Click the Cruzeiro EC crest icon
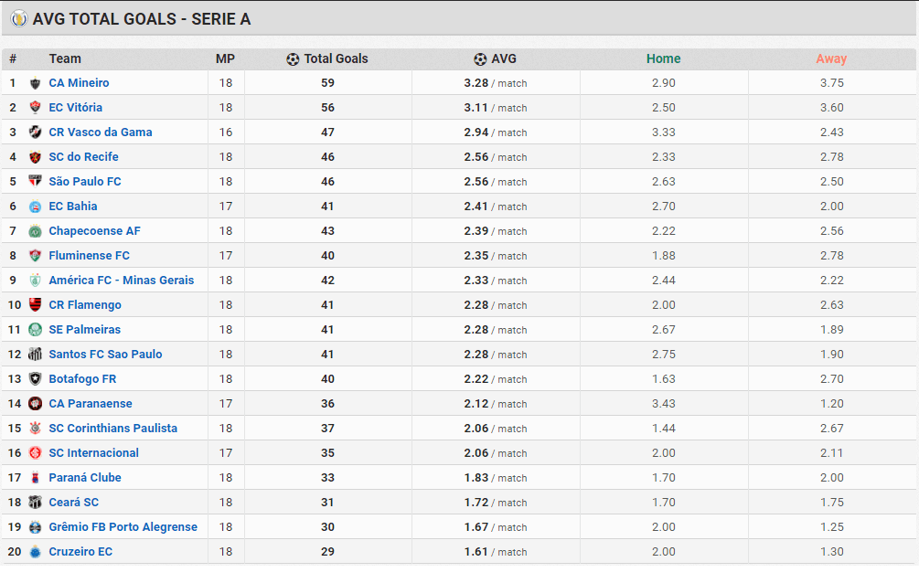 [35, 551]
